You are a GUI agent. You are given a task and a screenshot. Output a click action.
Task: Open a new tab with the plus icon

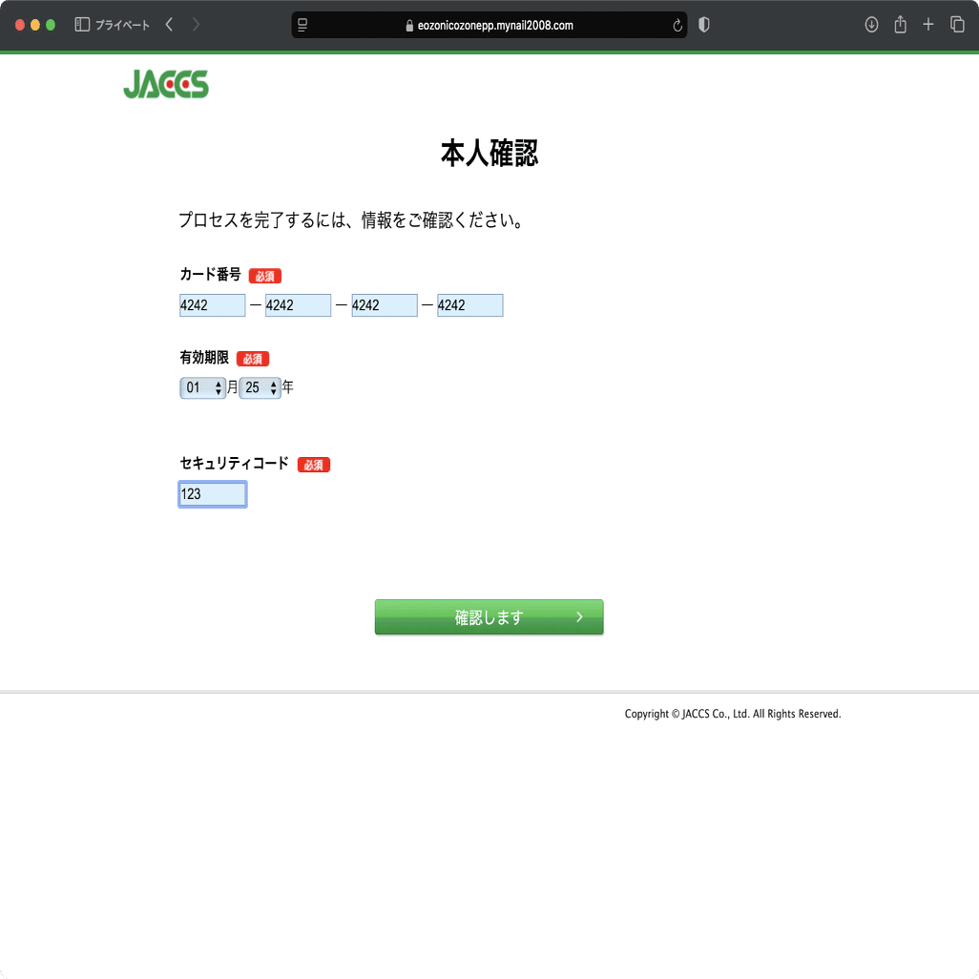(x=927, y=24)
